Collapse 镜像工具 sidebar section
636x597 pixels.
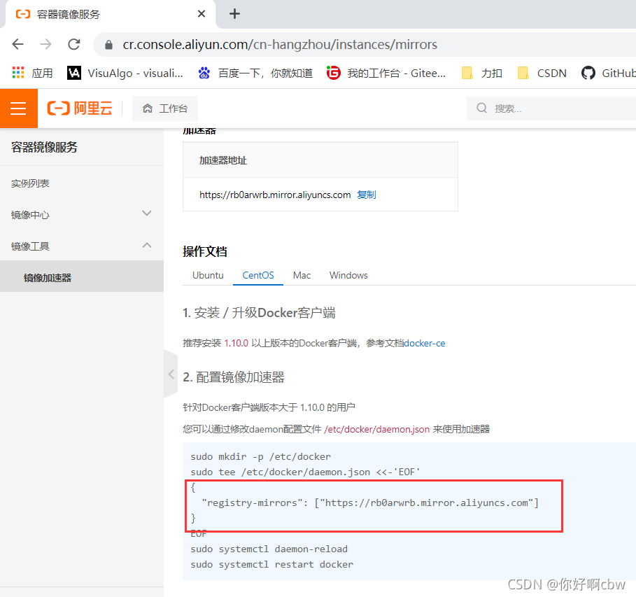[82, 246]
